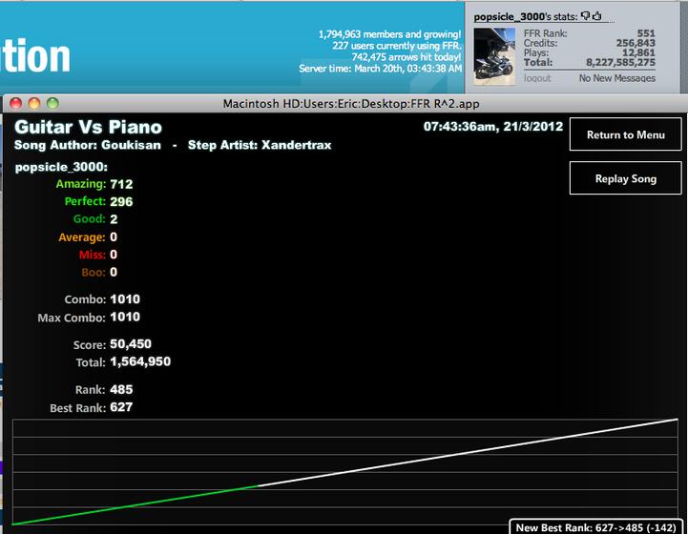Zoom window with the green button
This screenshot has height=534, width=688.
click(x=52, y=104)
